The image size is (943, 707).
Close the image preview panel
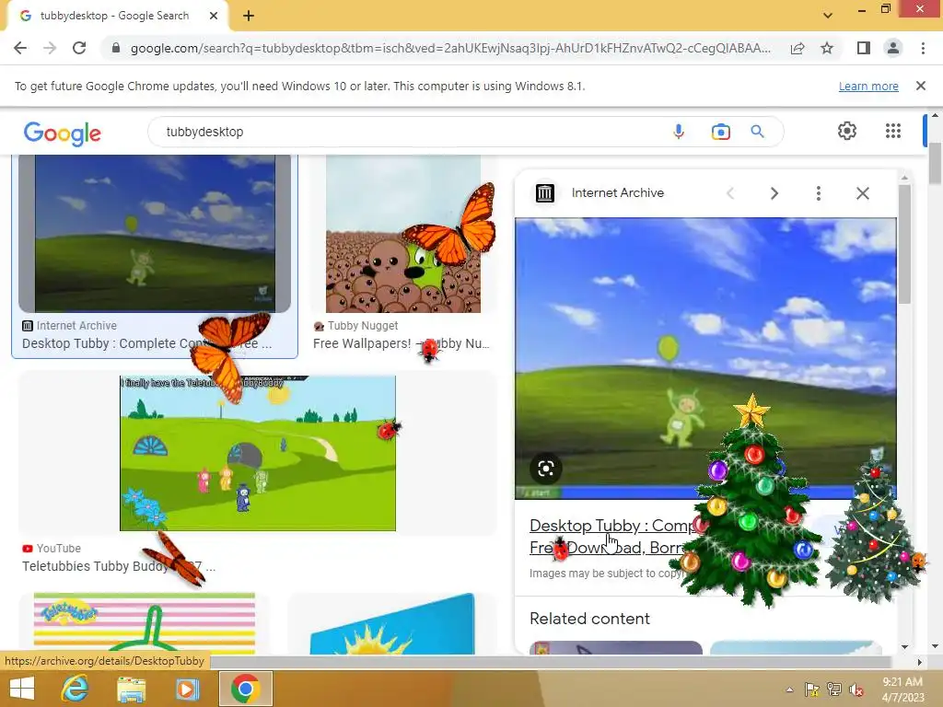[x=862, y=193]
